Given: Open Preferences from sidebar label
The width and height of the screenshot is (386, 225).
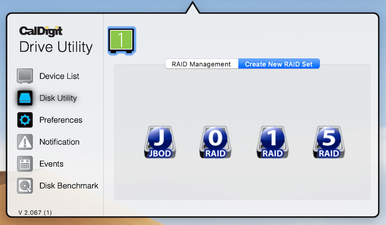Looking at the screenshot, I should point(61,120).
